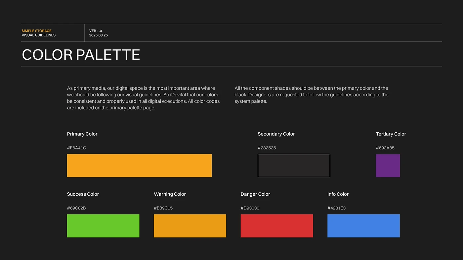Click the hex code #692A85
This screenshot has height=260, width=463.
coord(385,148)
